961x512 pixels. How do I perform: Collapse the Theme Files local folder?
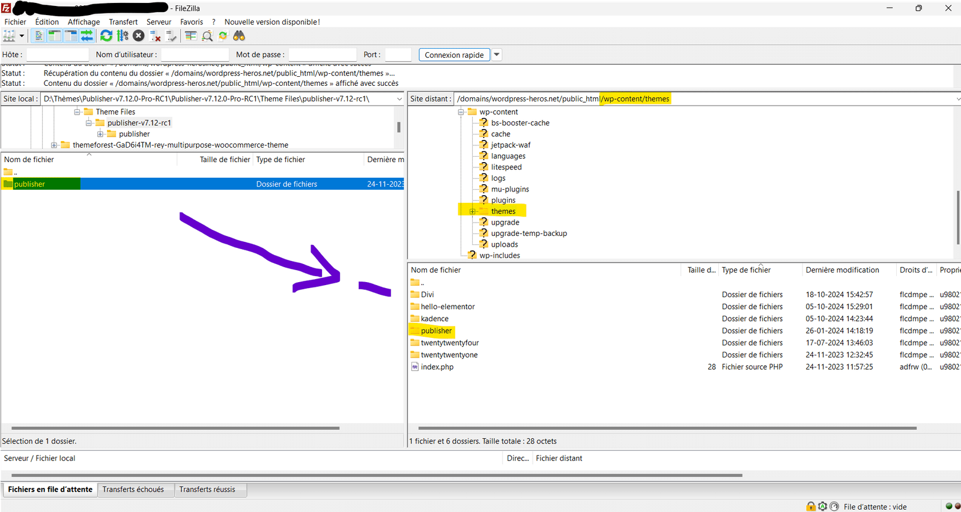[x=77, y=112]
